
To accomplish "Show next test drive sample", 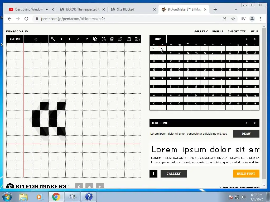I will [x=255, y=123].
